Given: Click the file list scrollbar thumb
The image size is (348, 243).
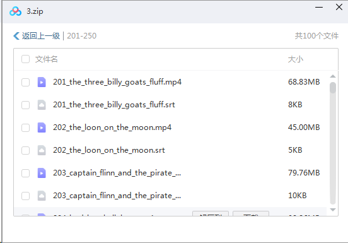Looking at the screenshot, I should click(333, 88).
